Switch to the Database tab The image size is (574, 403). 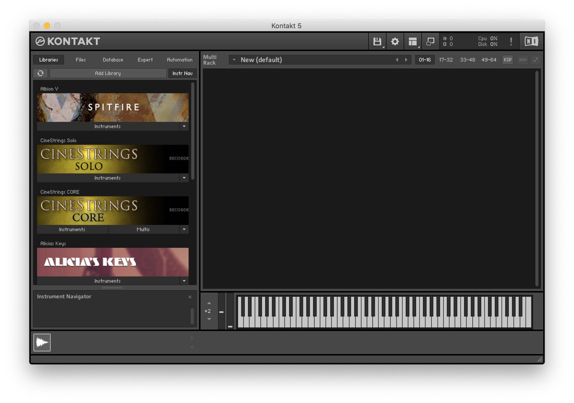point(113,60)
